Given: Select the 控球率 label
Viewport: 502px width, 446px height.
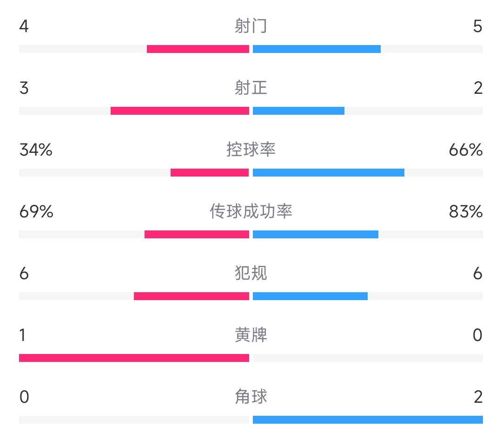Looking at the screenshot, I should 251,150.
